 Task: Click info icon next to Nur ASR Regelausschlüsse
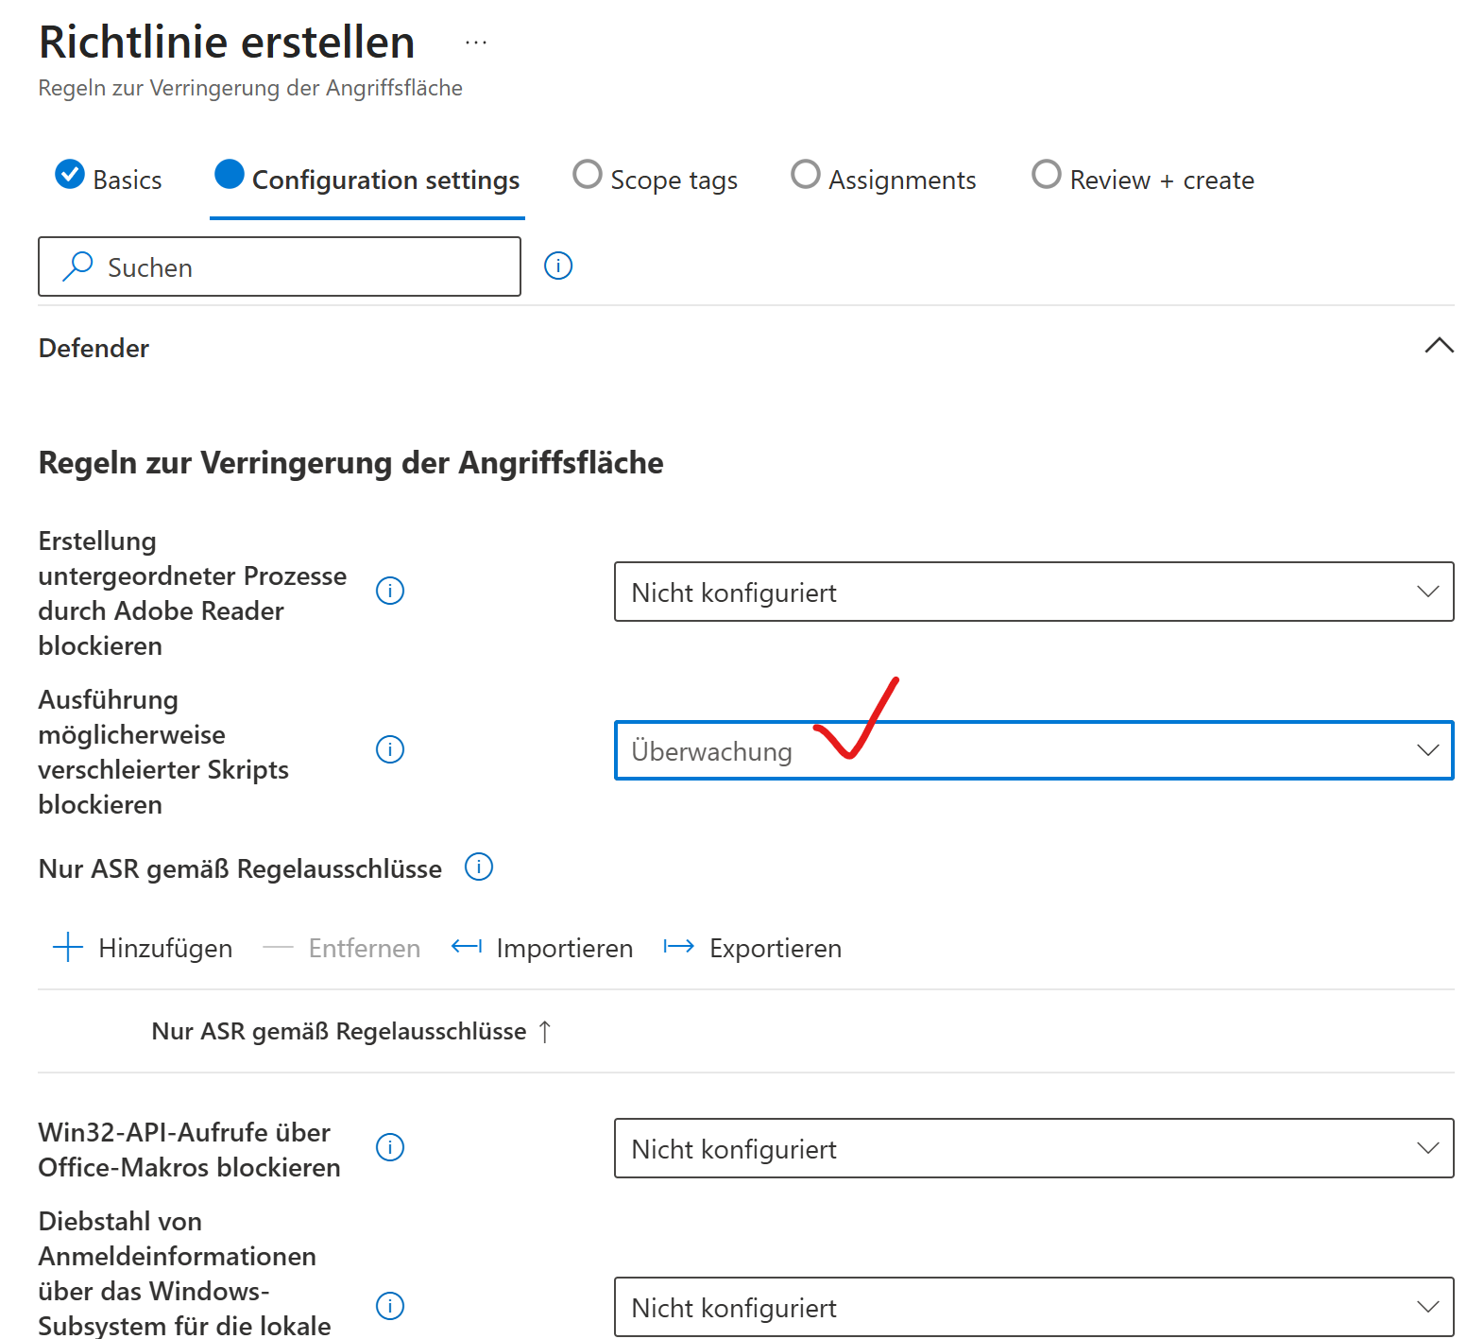[479, 867]
